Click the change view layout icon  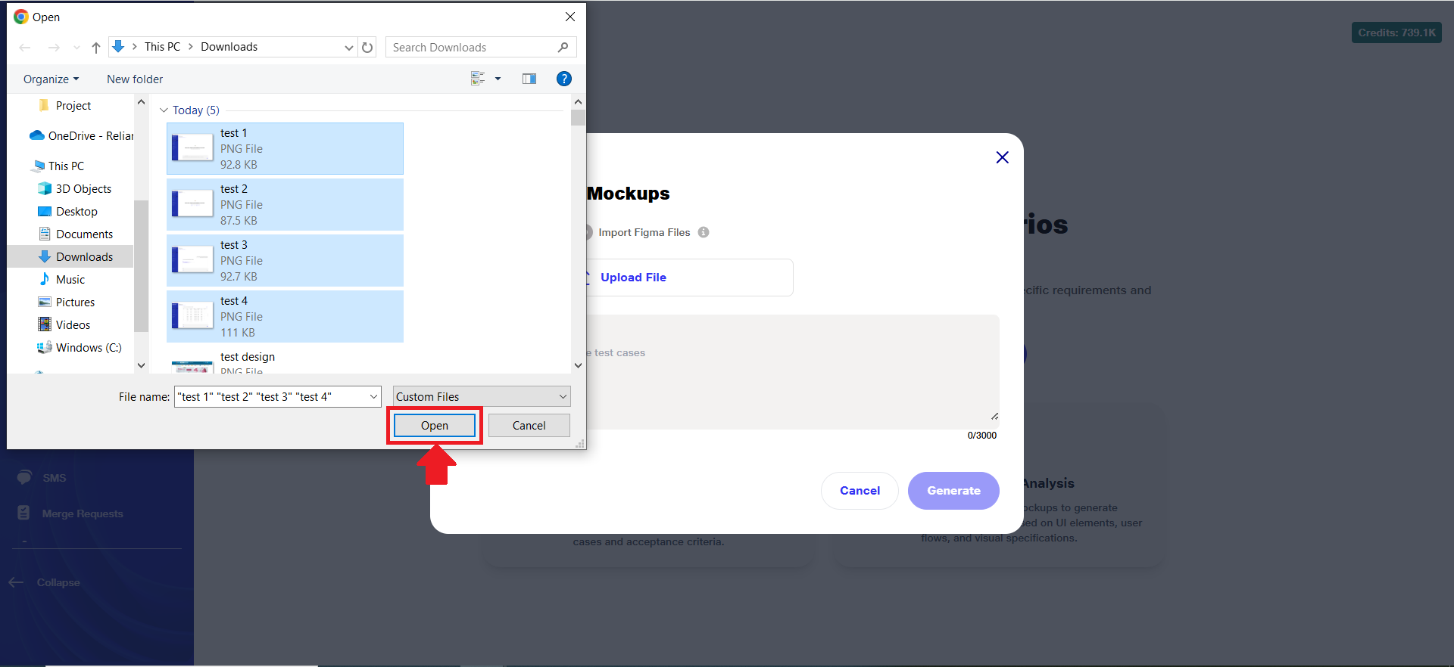478,79
